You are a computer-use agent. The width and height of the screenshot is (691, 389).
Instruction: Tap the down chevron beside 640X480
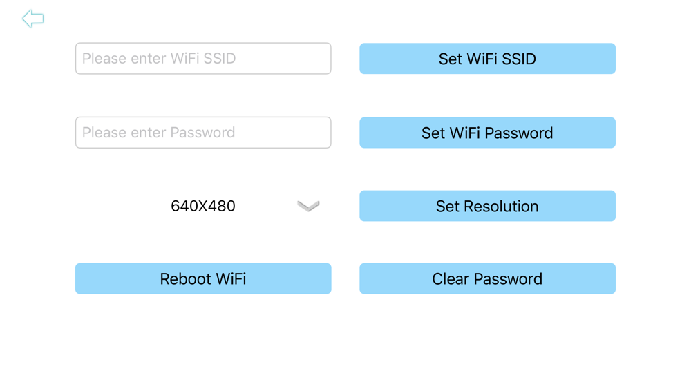308,206
